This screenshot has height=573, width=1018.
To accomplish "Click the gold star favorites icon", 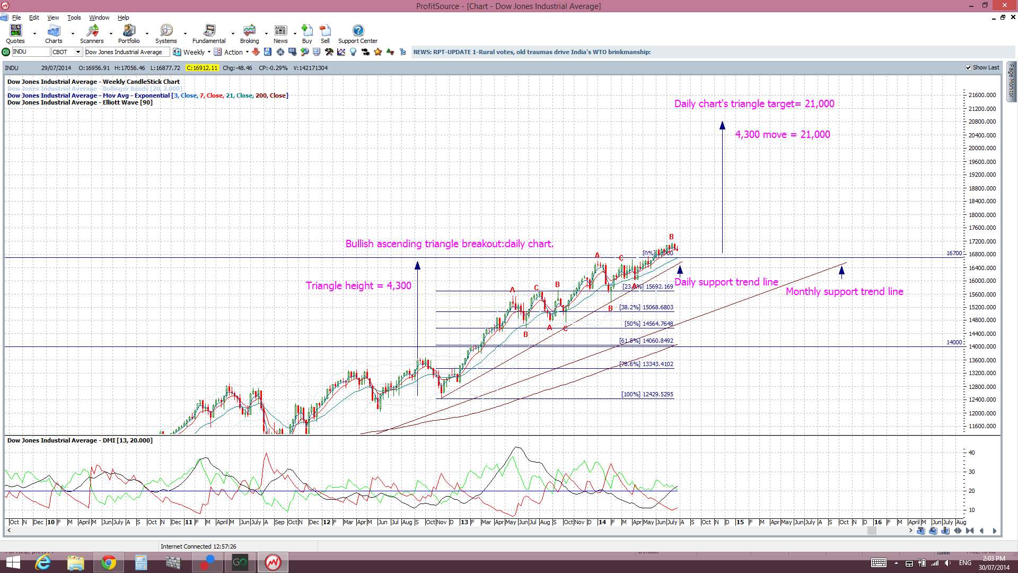I will (x=378, y=52).
